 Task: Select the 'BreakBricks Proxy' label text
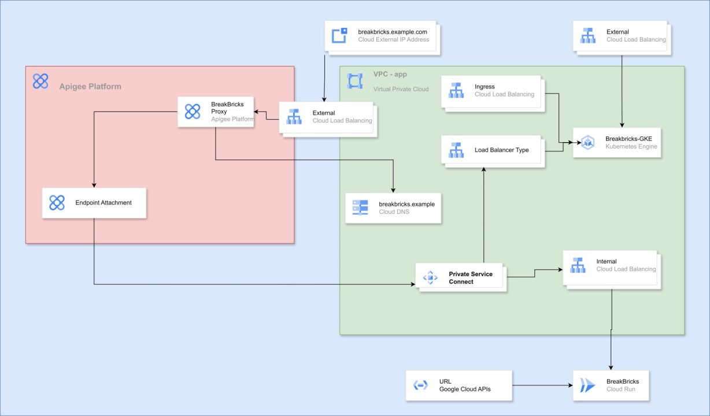pos(227,107)
